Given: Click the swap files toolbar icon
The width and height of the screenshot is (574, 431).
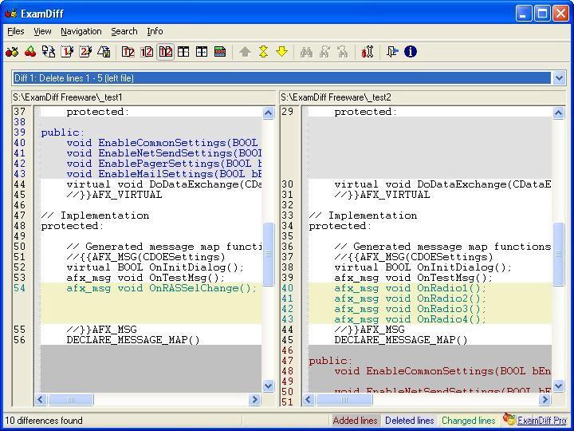Looking at the screenshot, I should pos(49,52).
